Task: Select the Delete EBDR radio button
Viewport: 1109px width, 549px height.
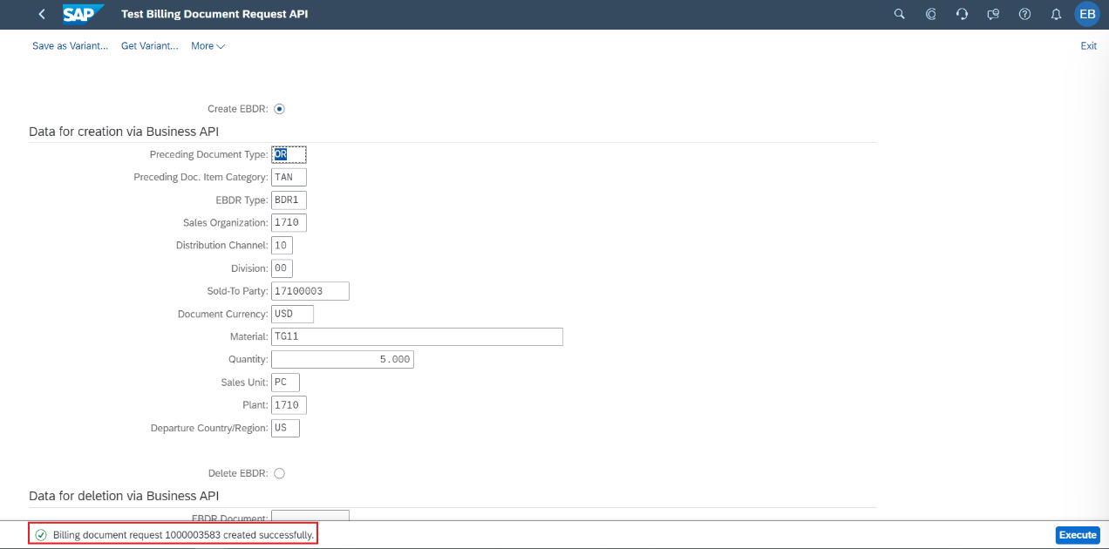Action: click(279, 473)
